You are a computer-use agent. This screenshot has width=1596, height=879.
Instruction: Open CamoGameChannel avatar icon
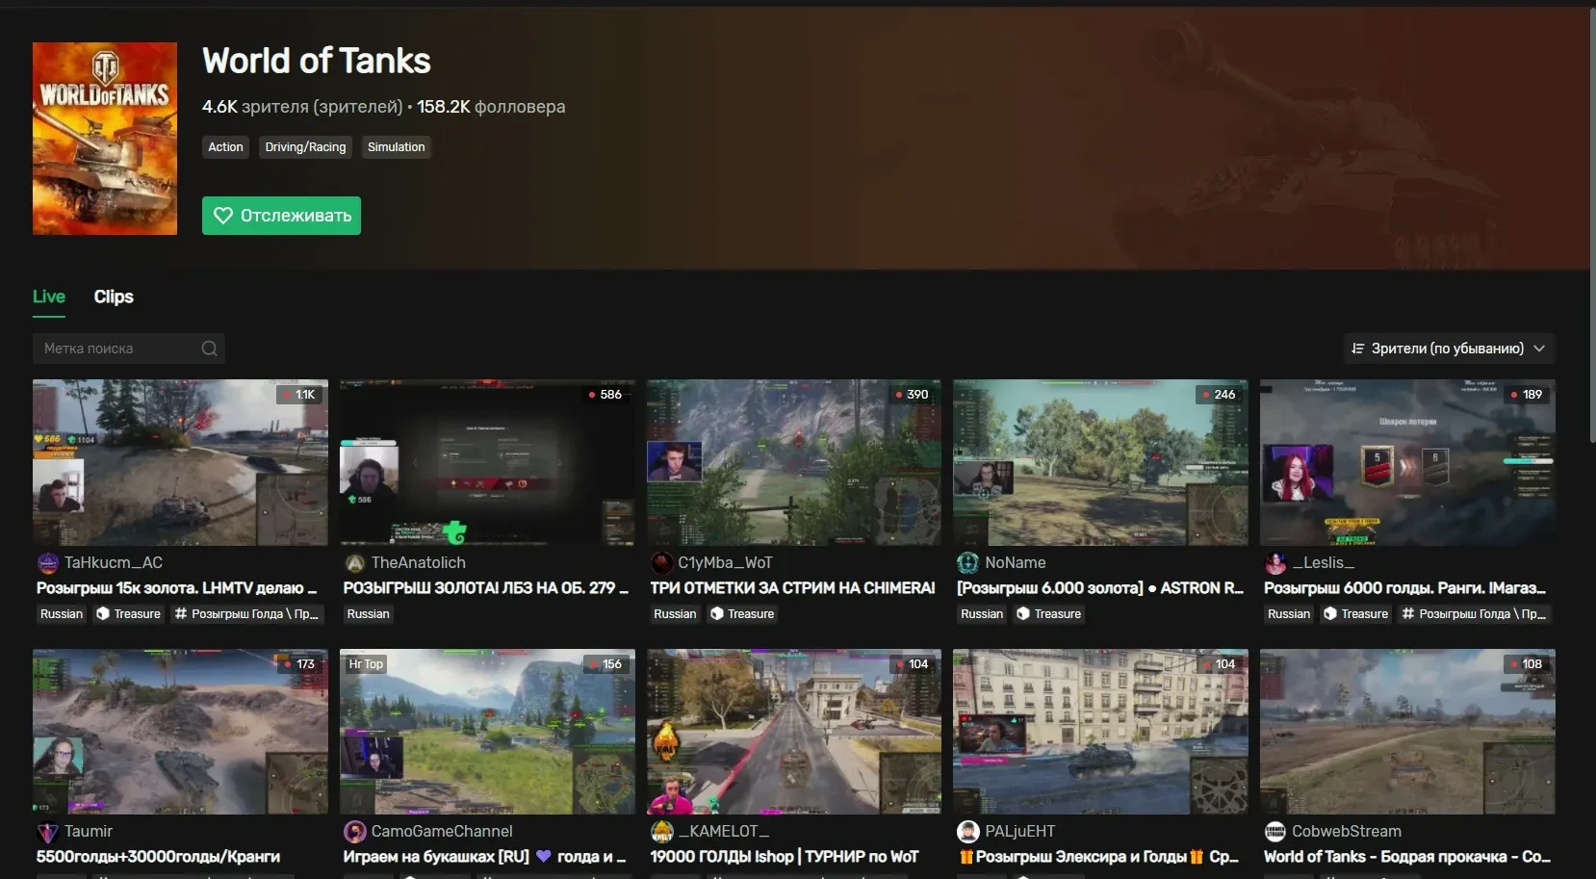(354, 832)
